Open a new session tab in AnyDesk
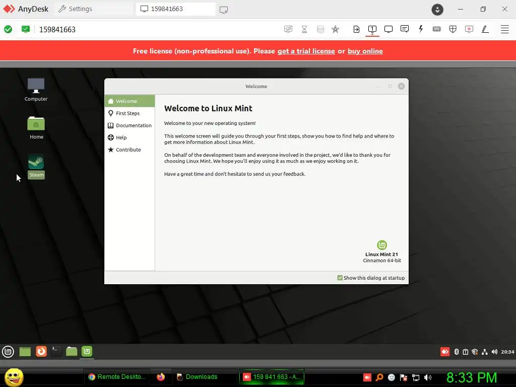 point(224,10)
